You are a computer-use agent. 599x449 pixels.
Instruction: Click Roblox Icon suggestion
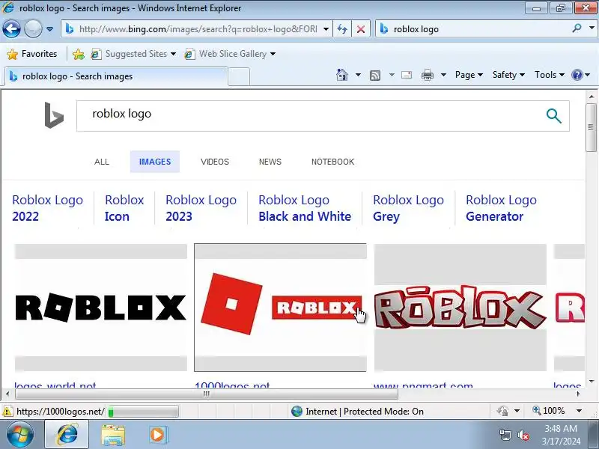click(x=124, y=208)
